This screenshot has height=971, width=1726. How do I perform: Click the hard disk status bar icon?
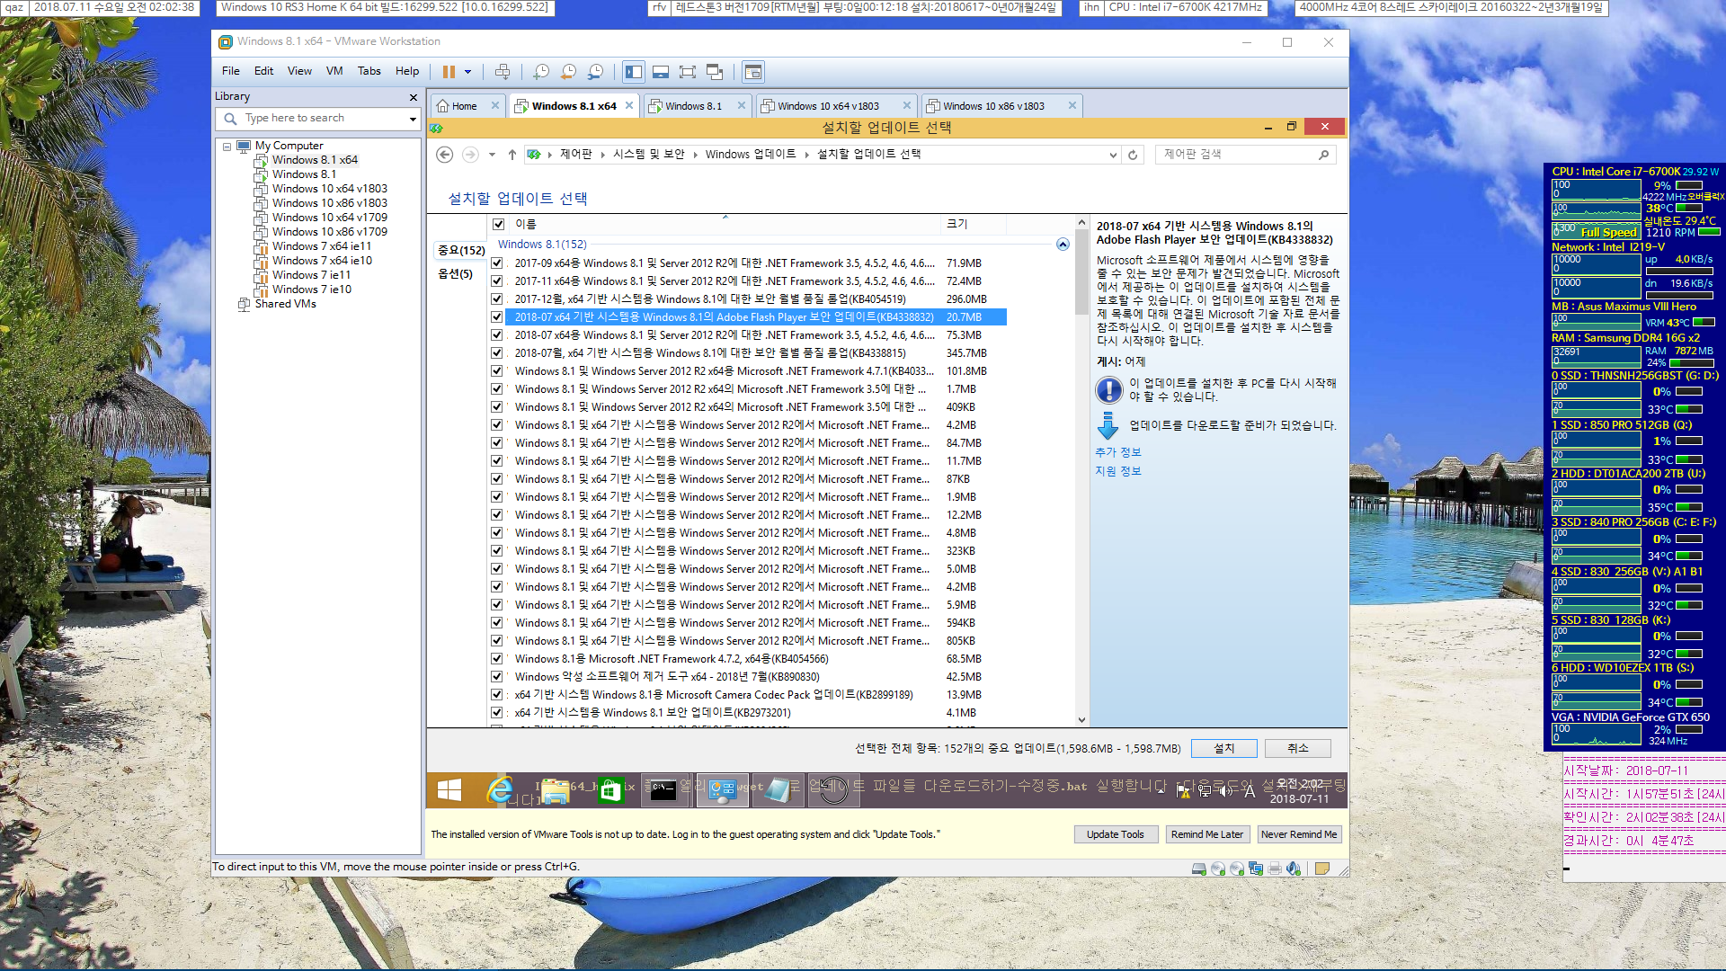(x=1199, y=869)
